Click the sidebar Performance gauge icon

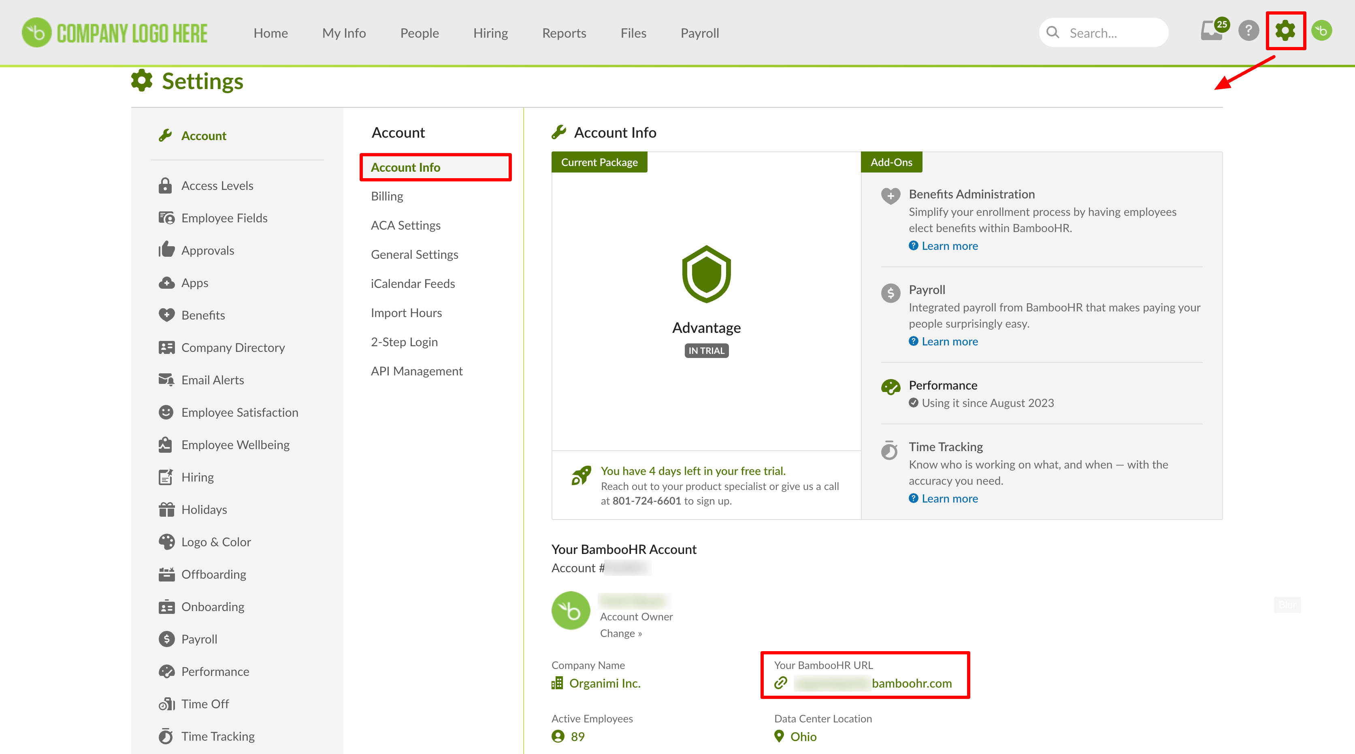(x=166, y=671)
